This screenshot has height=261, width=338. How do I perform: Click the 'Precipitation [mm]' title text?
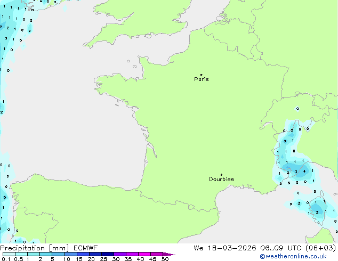[34, 248]
